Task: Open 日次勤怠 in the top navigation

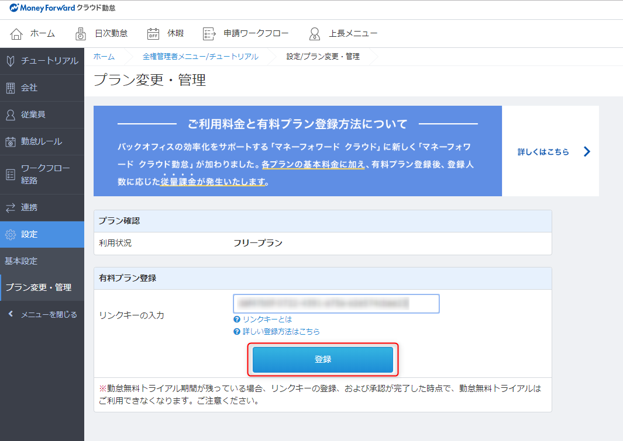Action: click(111, 33)
